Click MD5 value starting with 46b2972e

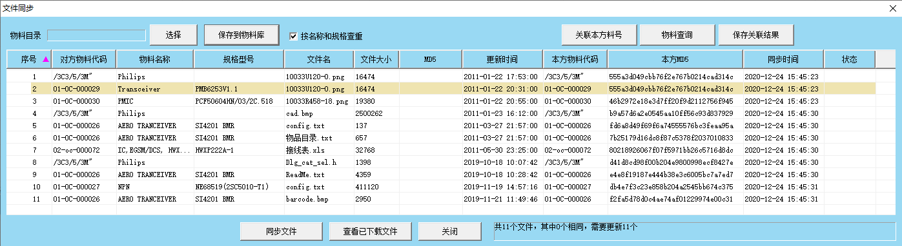click(x=671, y=101)
